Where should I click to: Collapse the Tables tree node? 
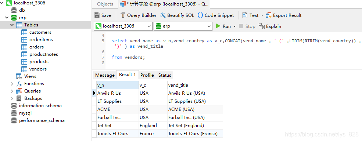pyautogui.click(x=12, y=25)
